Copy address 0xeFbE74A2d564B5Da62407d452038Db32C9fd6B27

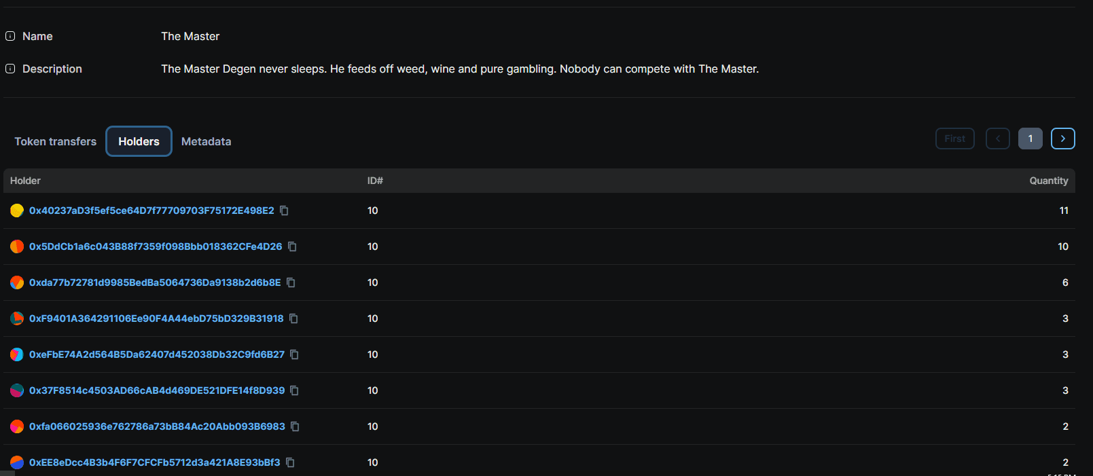[x=294, y=354]
